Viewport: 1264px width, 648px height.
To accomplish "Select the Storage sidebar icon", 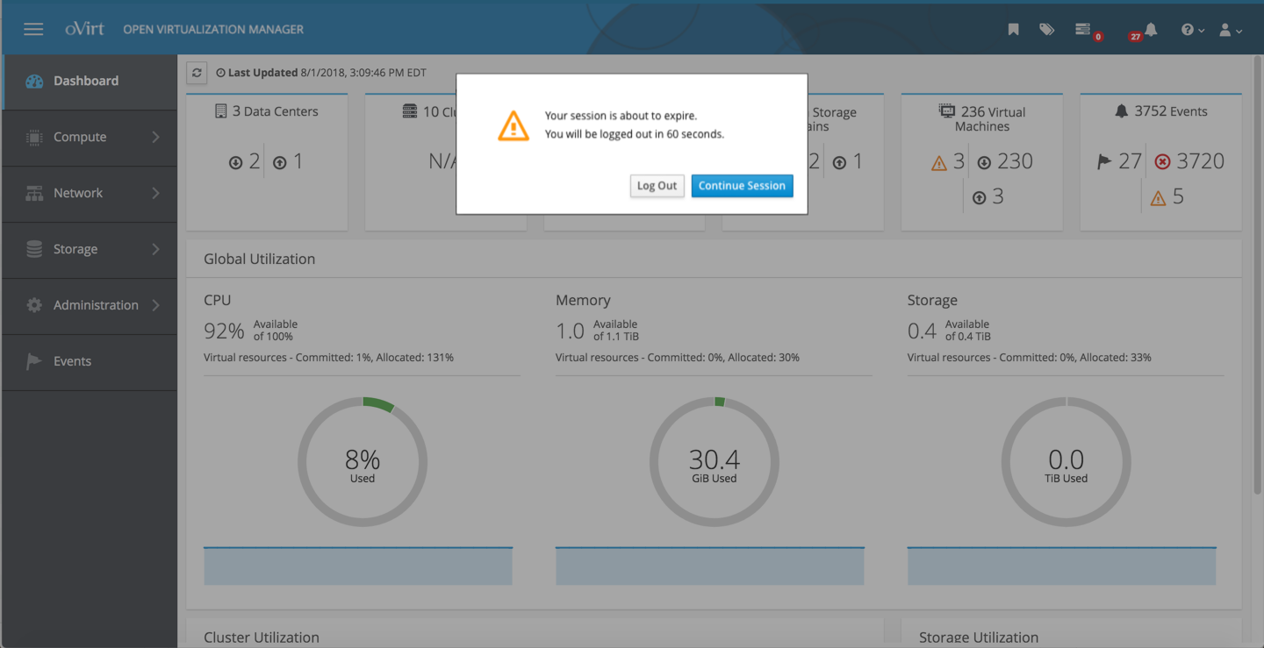I will (33, 248).
